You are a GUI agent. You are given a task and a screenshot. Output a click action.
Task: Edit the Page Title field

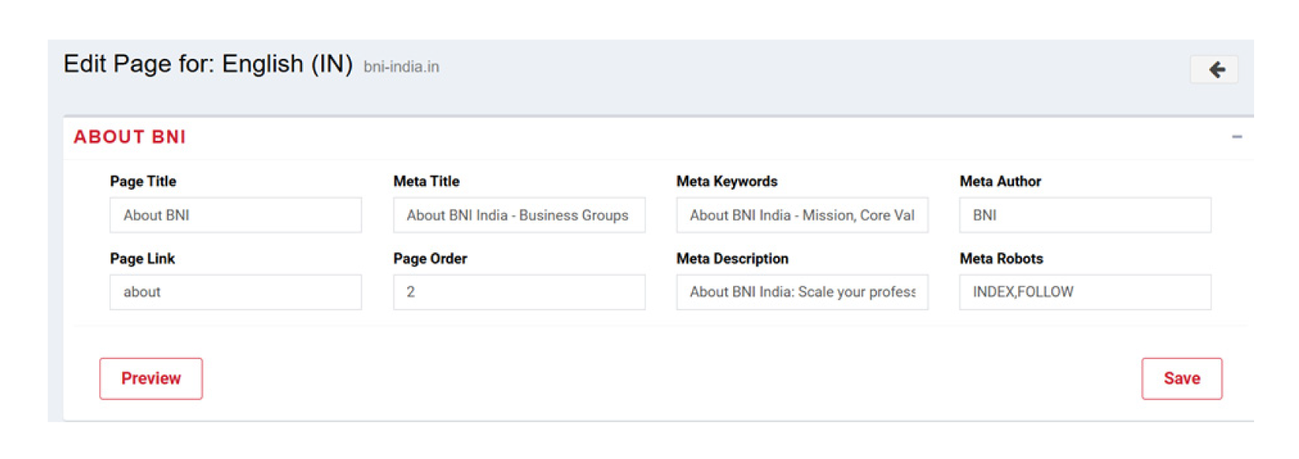[235, 215]
